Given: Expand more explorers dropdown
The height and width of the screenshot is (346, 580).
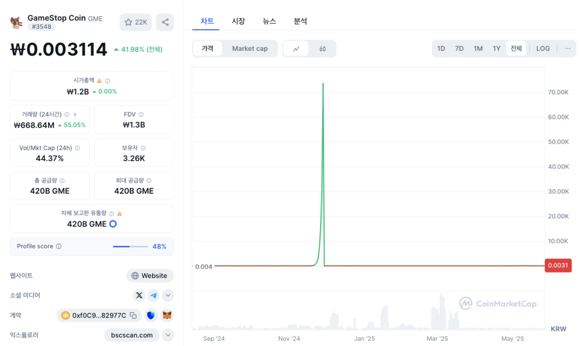Looking at the screenshot, I should click(x=168, y=335).
